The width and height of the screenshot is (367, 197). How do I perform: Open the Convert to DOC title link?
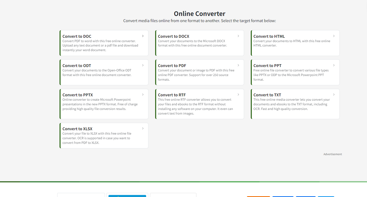coord(77,36)
